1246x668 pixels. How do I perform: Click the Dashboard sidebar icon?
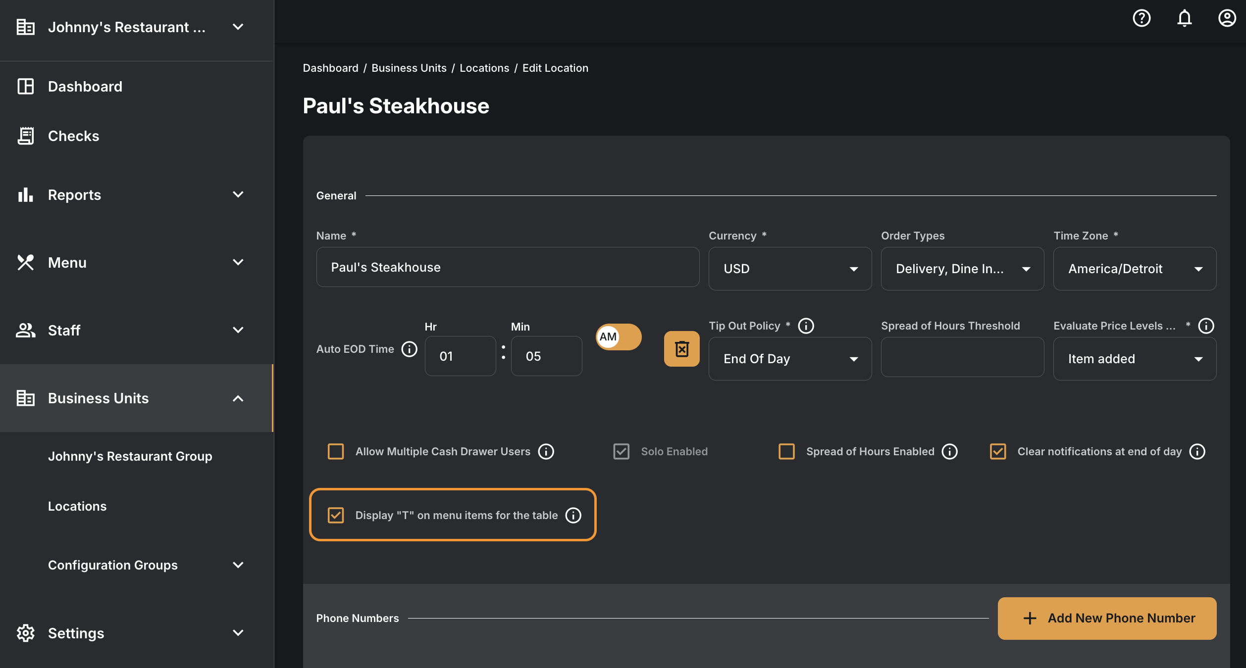(x=25, y=86)
